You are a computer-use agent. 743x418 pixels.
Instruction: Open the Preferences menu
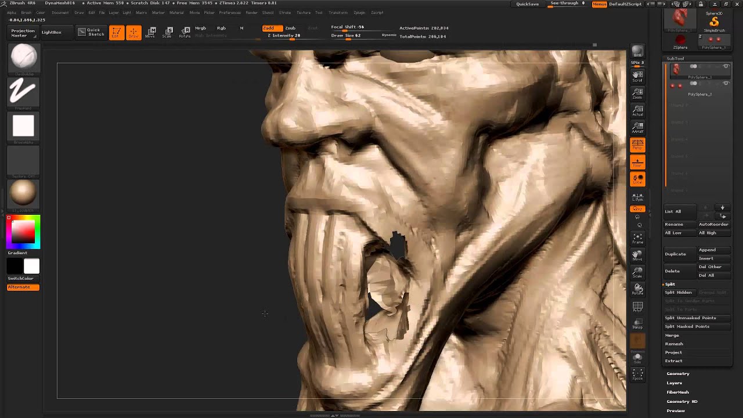coord(230,12)
